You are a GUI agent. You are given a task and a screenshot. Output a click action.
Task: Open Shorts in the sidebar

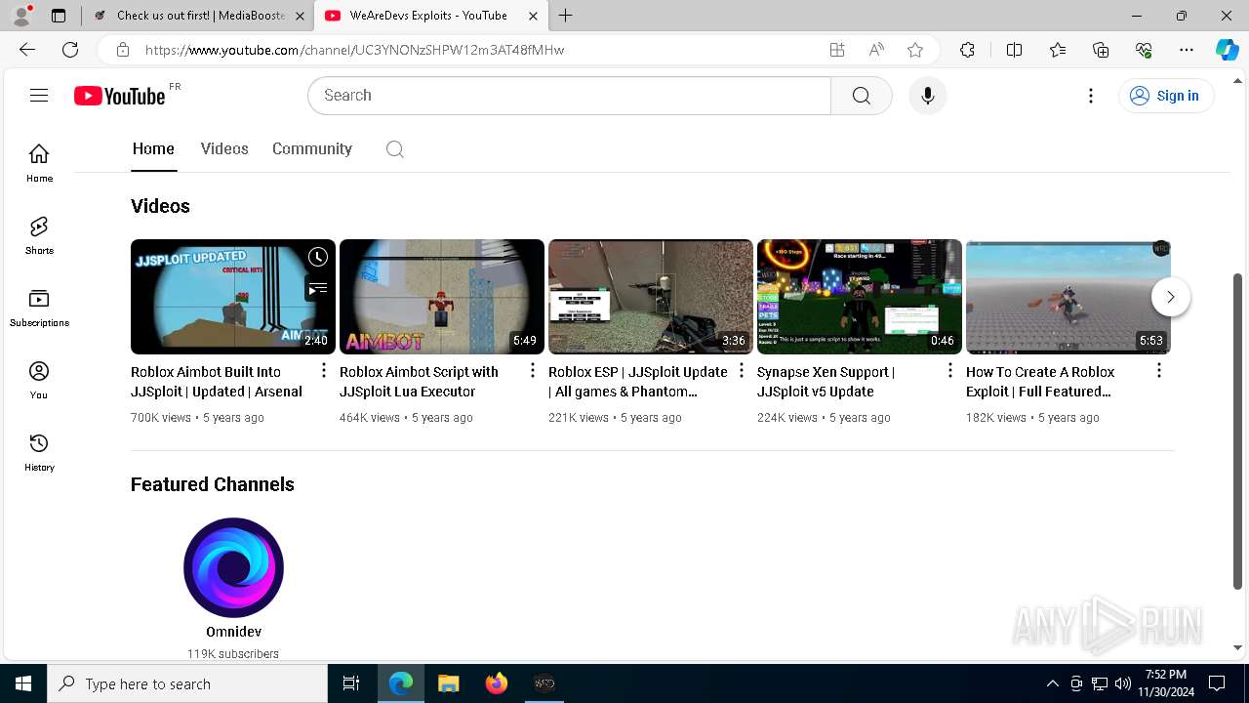click(x=39, y=235)
